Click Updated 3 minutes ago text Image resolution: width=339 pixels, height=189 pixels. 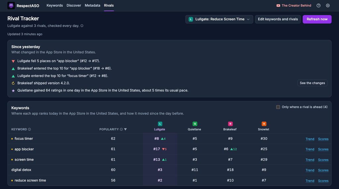(25, 34)
